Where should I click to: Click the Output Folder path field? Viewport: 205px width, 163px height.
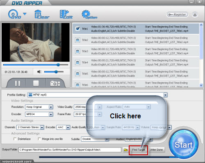[x=70, y=150]
